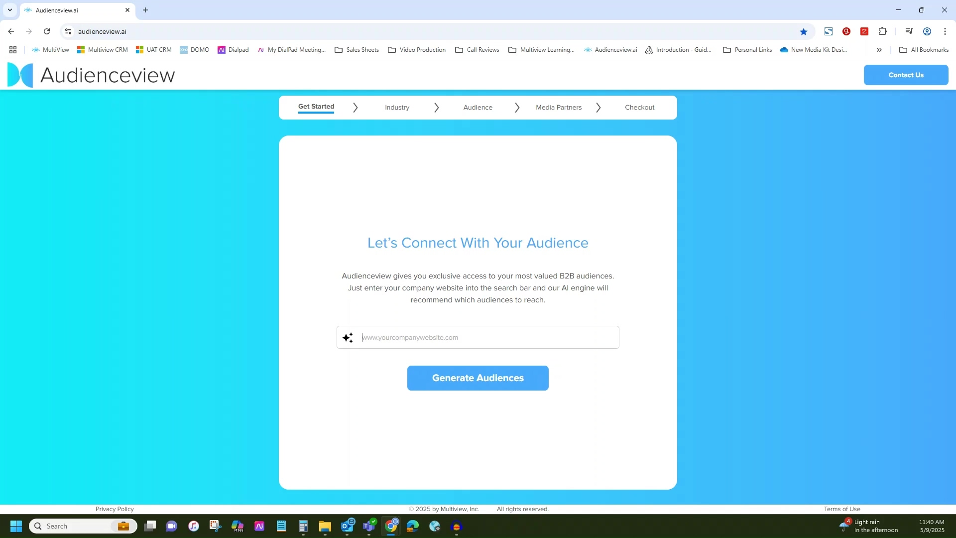The image size is (956, 538).
Task: Open the Chrome extensions puzzle icon
Action: click(882, 31)
